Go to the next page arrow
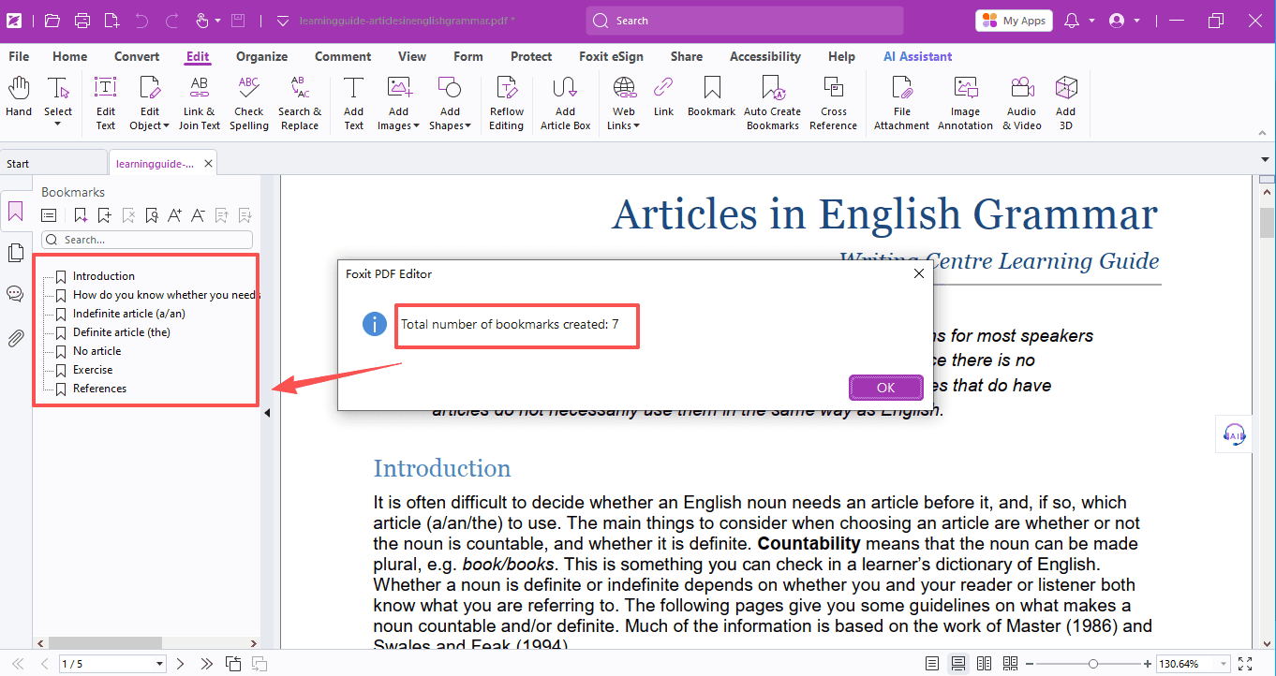 pyautogui.click(x=181, y=664)
